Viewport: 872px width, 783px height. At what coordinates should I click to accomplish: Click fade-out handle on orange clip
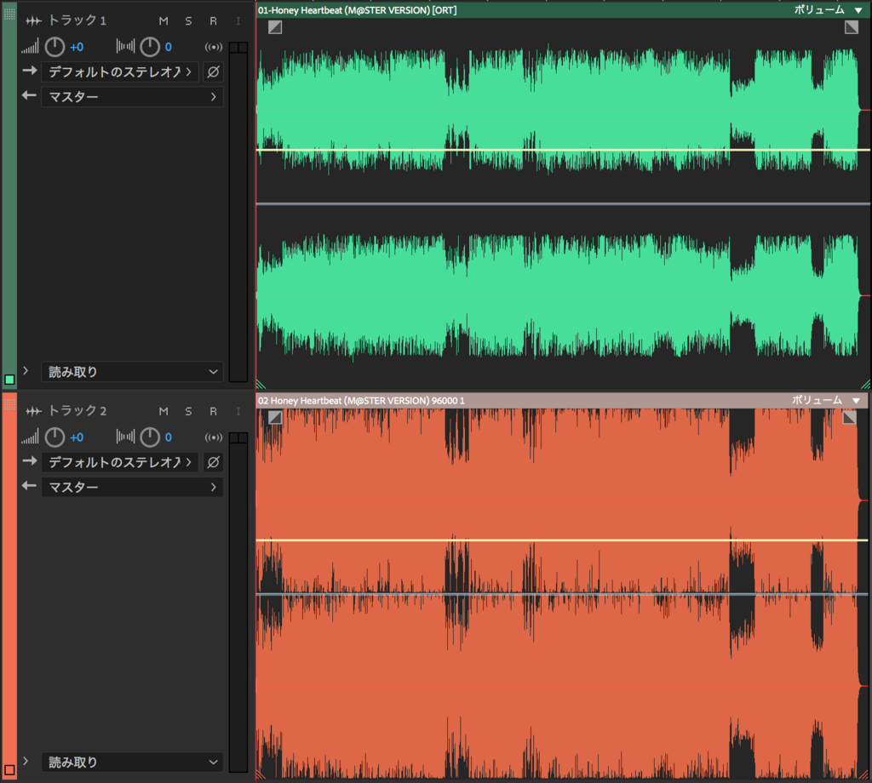coord(849,417)
